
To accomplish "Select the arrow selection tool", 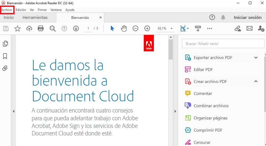I will click(x=112, y=28).
